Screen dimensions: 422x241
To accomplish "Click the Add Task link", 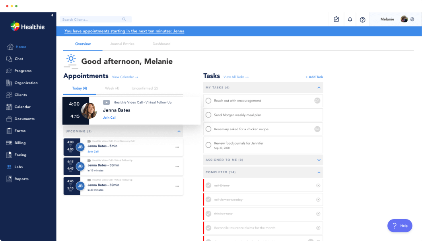I will (314, 77).
